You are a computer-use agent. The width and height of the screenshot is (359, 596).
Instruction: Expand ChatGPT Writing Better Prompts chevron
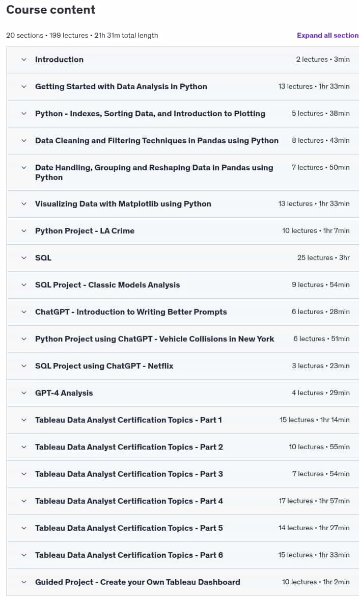[24, 312]
